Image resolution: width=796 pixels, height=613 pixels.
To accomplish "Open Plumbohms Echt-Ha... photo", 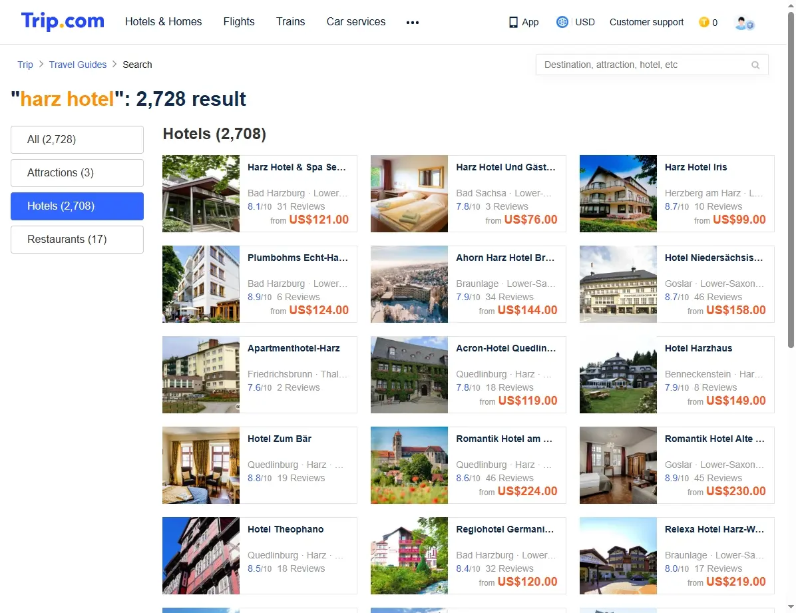I will tap(201, 284).
